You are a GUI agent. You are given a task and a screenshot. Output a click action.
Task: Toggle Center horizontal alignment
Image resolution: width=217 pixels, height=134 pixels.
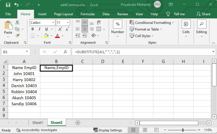coord(85,29)
